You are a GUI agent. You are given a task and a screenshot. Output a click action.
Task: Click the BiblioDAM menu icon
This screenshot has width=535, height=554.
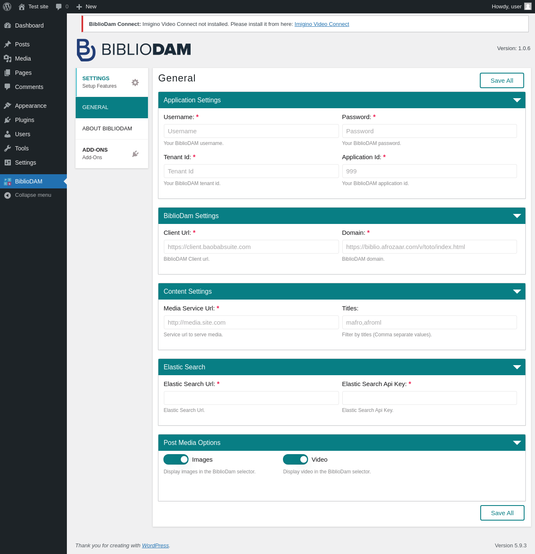coord(8,181)
